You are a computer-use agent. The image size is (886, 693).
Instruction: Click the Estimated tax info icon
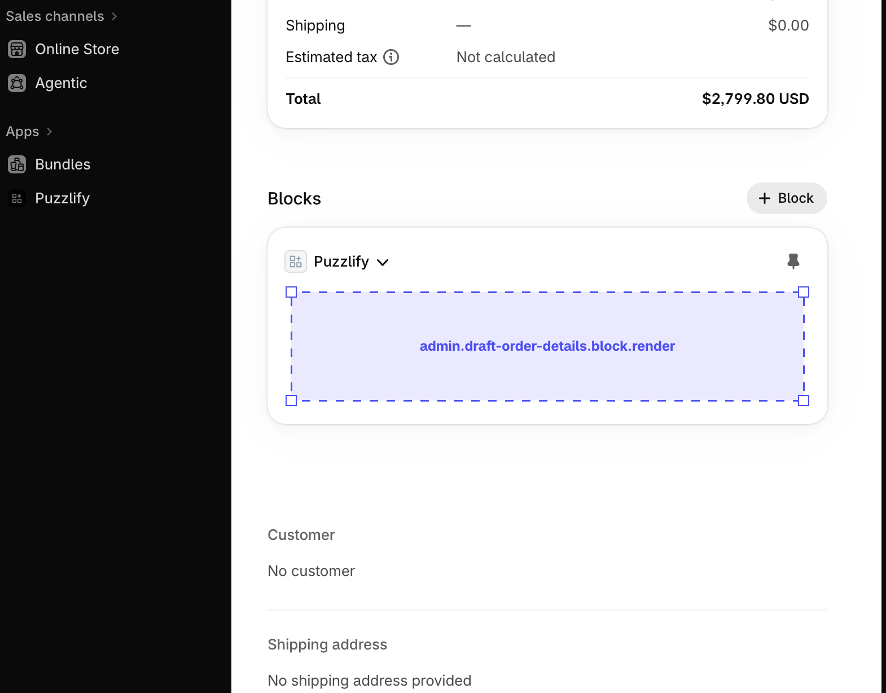tap(391, 57)
